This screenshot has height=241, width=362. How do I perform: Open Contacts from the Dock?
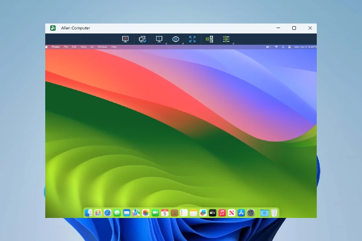pos(174,213)
